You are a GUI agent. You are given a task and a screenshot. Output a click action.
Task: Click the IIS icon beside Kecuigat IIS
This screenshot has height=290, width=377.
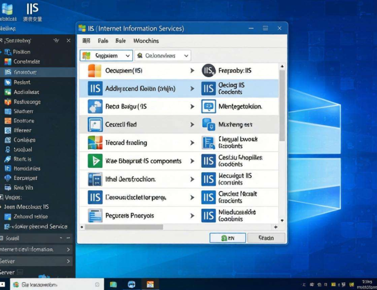[208, 179]
